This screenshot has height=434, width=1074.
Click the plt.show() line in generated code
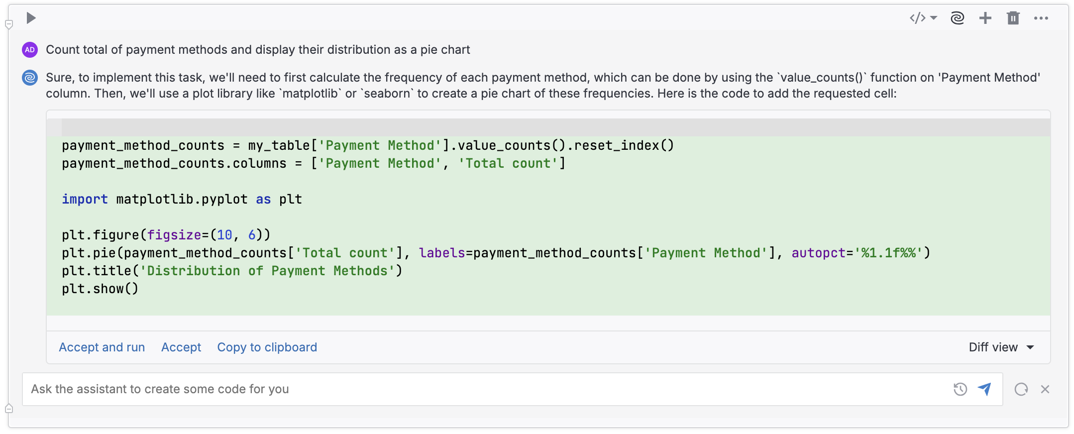[100, 289]
